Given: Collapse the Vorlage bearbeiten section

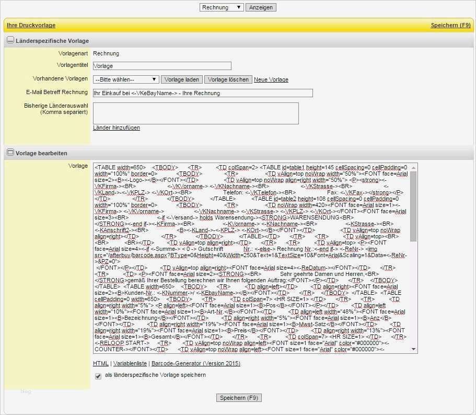Looking at the screenshot, I should pos(10,153).
